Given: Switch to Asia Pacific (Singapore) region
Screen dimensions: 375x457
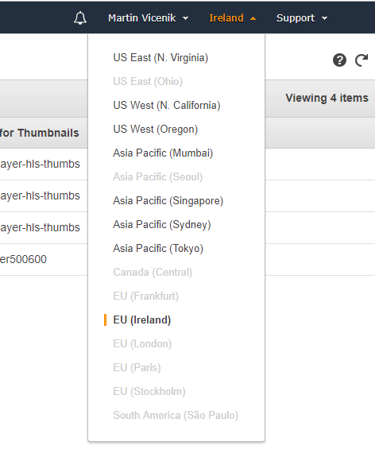Looking at the screenshot, I should (x=168, y=201).
